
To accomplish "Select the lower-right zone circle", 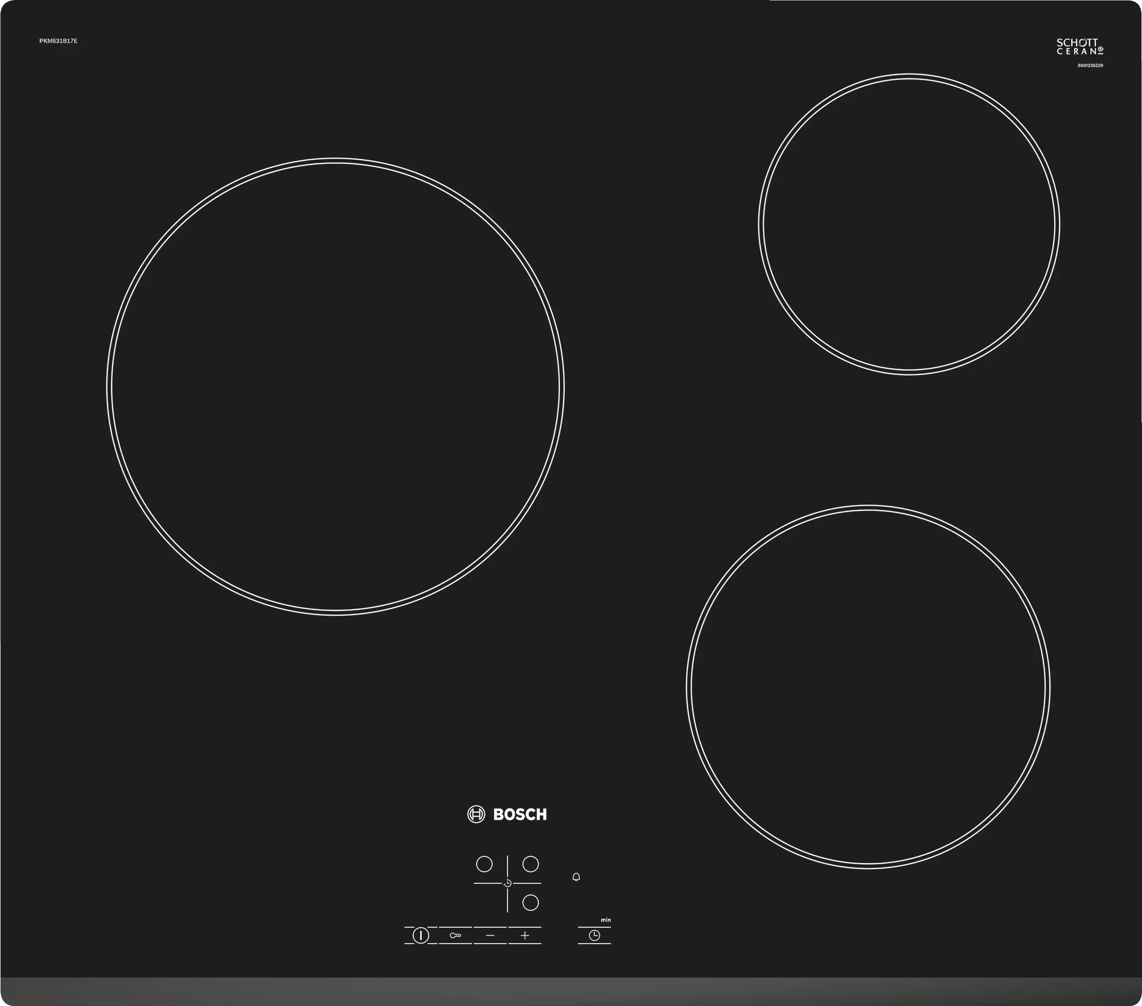I will (x=530, y=903).
